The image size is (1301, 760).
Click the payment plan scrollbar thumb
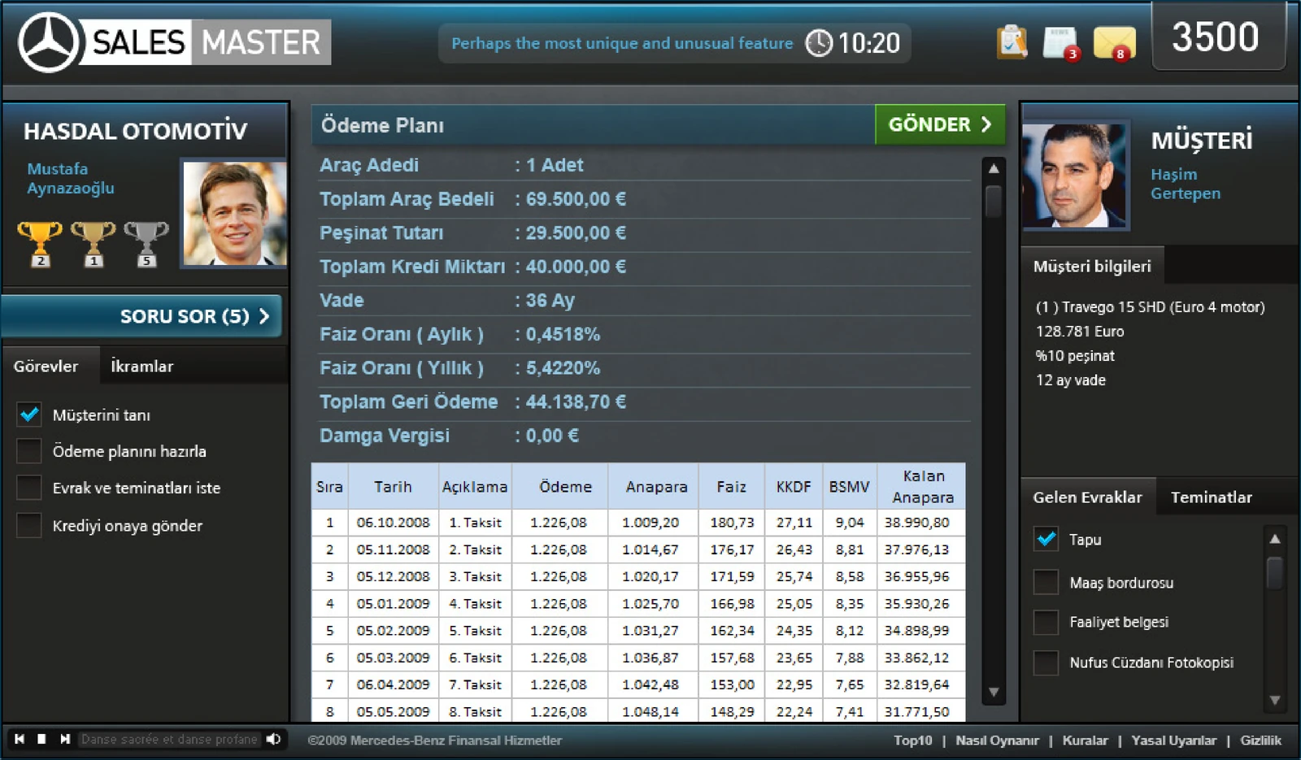(x=994, y=202)
